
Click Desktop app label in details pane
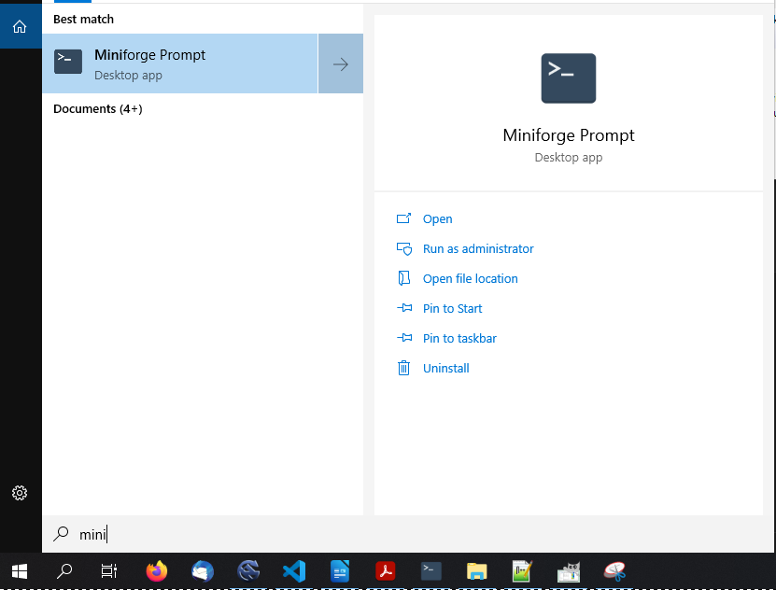[569, 157]
